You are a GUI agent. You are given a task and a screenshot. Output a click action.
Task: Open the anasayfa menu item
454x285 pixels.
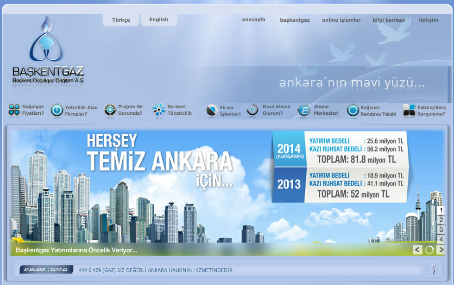tap(254, 19)
